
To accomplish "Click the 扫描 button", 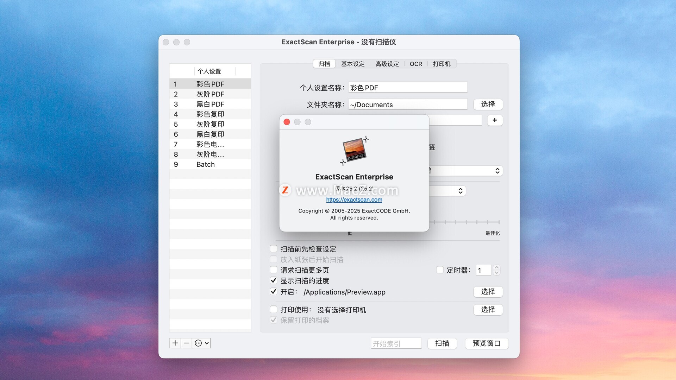I will (442, 343).
